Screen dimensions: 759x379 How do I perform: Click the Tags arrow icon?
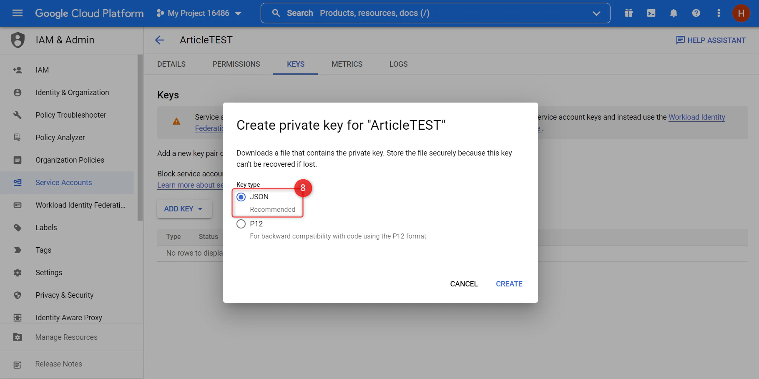pyautogui.click(x=18, y=250)
